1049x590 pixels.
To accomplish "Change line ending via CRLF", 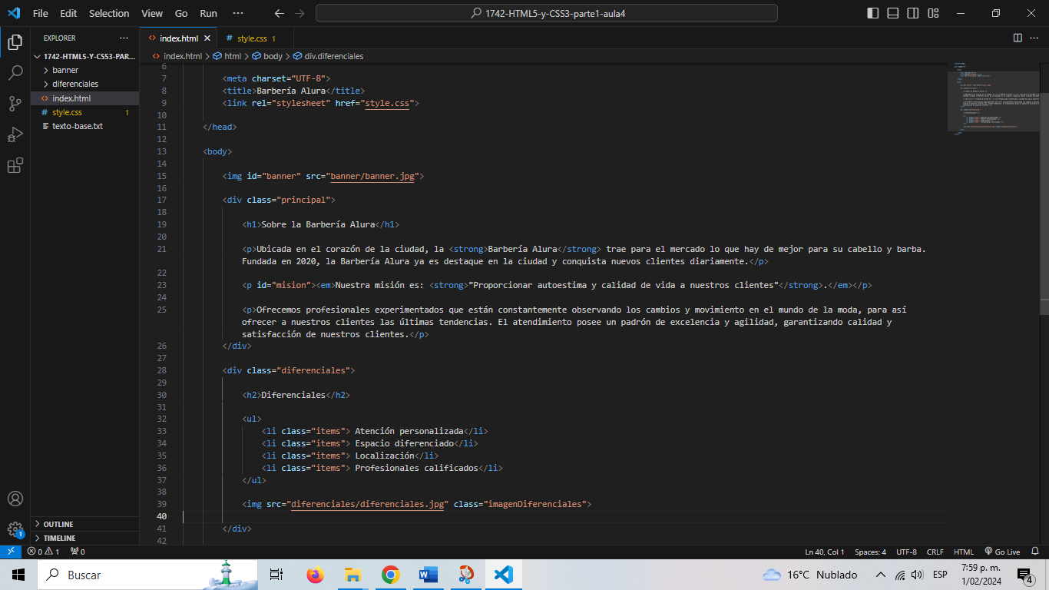I will [935, 552].
